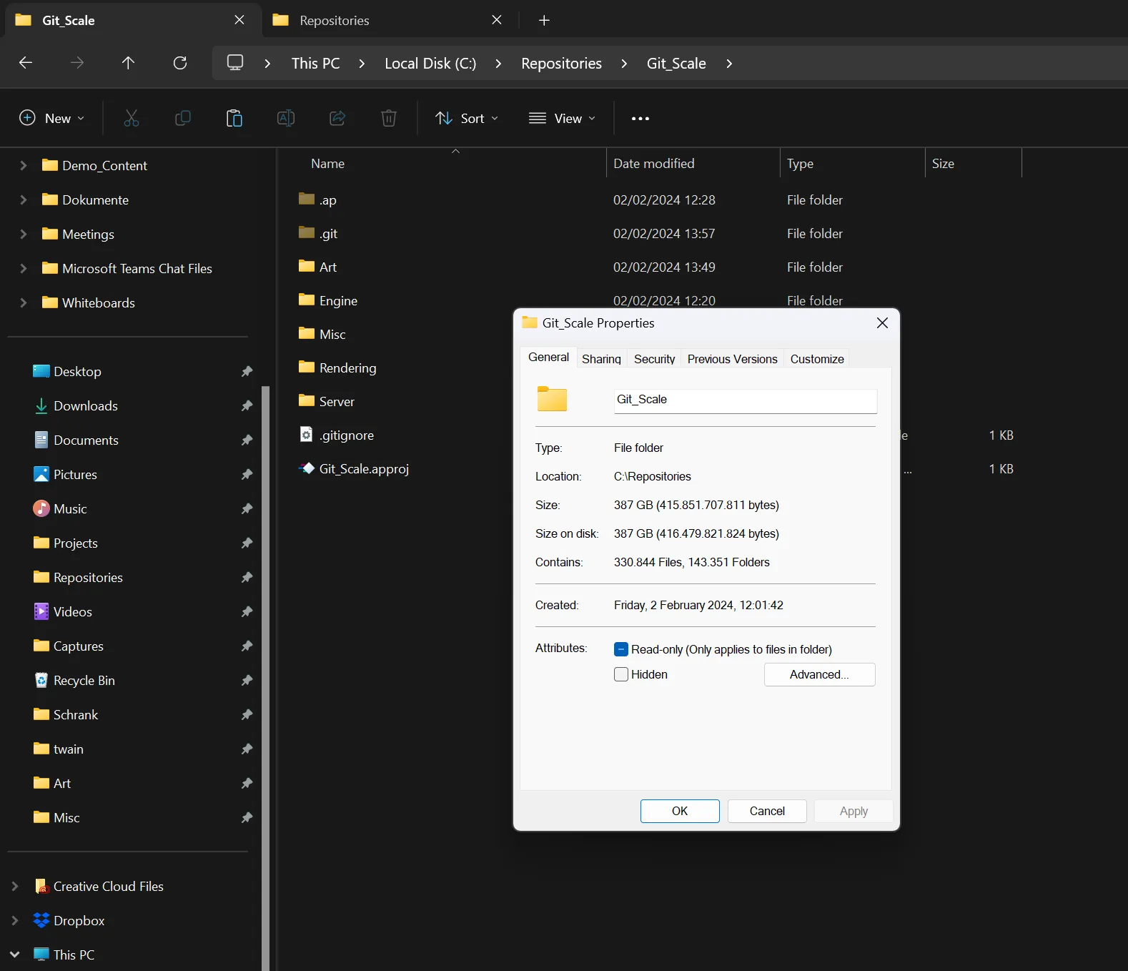The width and height of the screenshot is (1128, 971).
Task: Click the Cut scissors icon in toolbar
Action: coord(132,118)
